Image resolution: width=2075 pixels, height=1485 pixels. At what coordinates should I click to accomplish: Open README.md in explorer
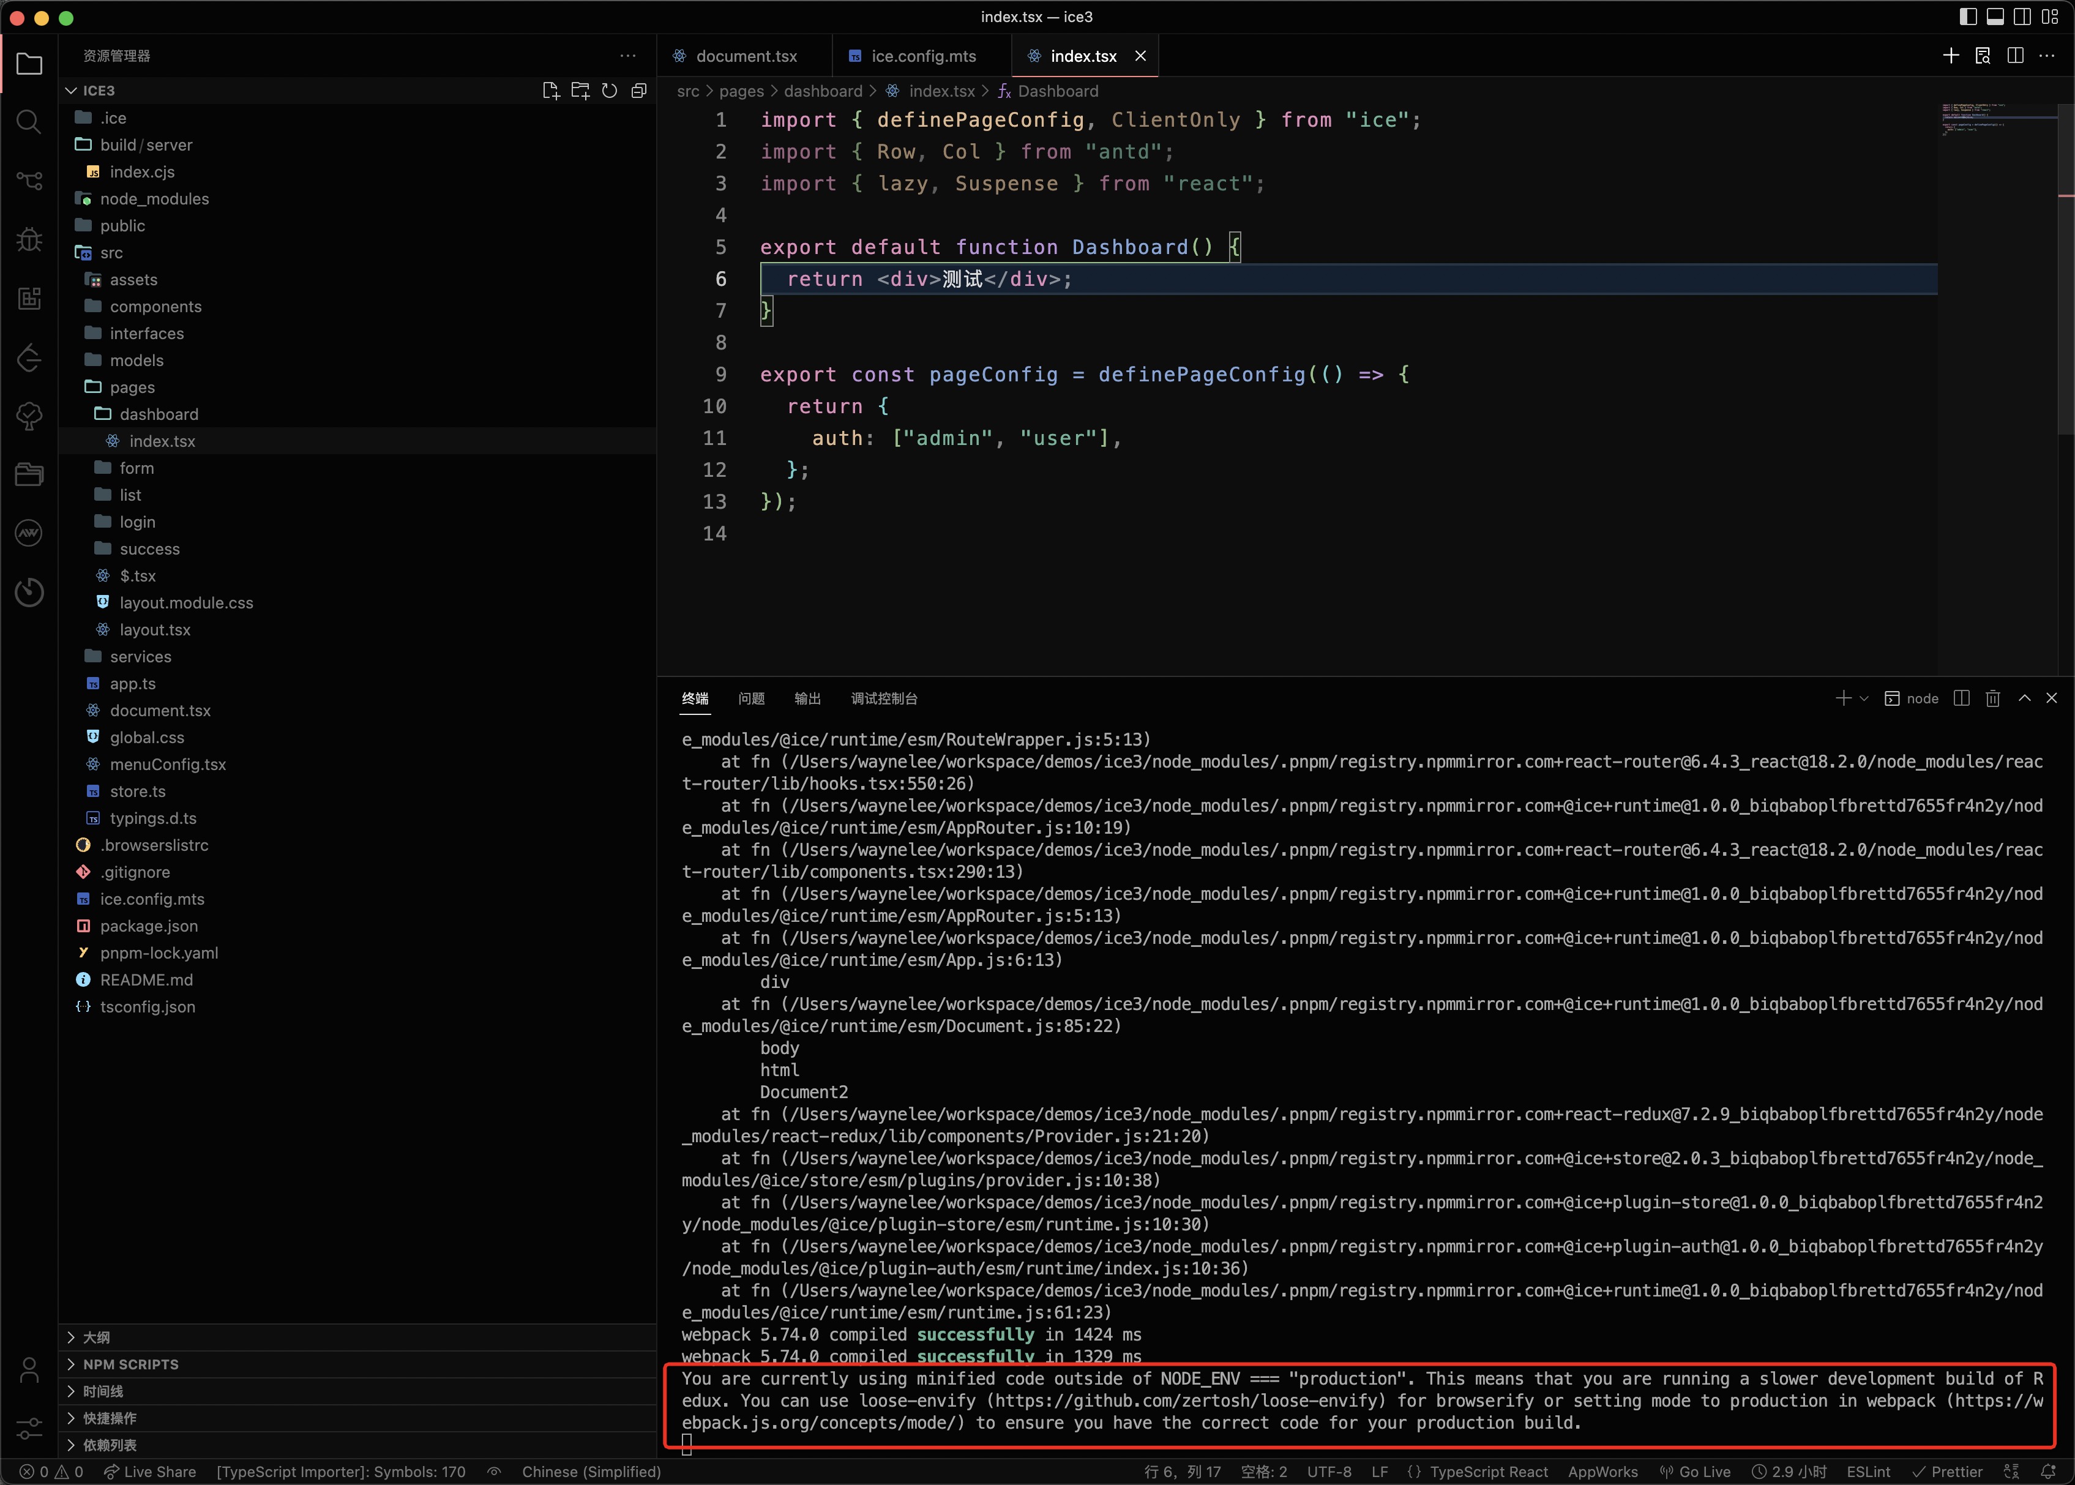pos(357,979)
